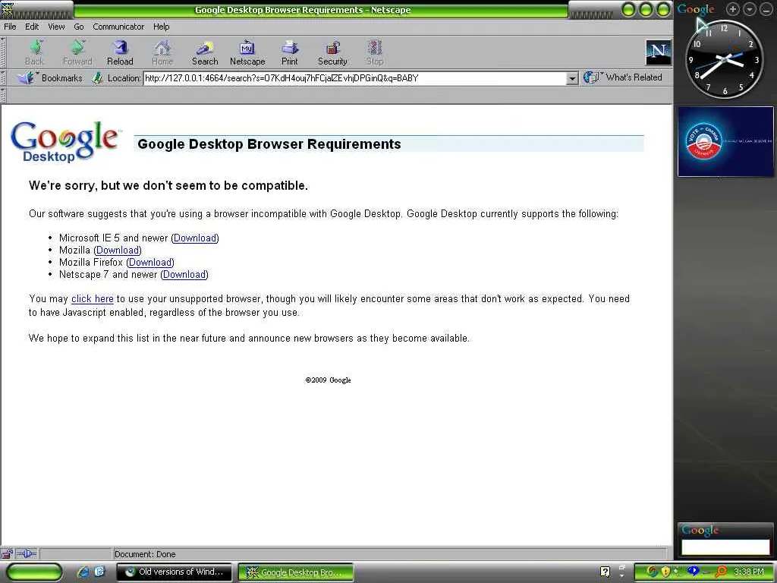777x583 pixels.
Task: Click the Google sidebar search box
Action: [725, 547]
